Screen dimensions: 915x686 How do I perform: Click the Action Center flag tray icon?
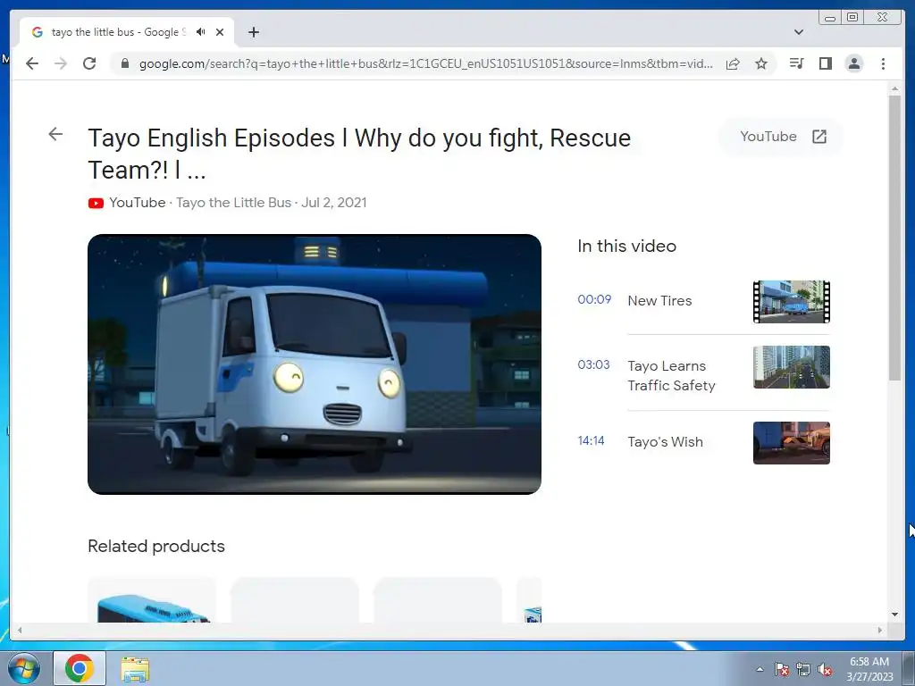782,669
